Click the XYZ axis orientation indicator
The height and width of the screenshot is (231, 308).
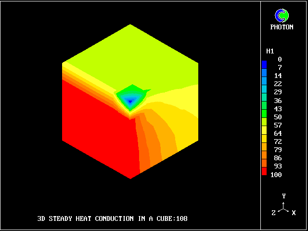tap(284, 206)
